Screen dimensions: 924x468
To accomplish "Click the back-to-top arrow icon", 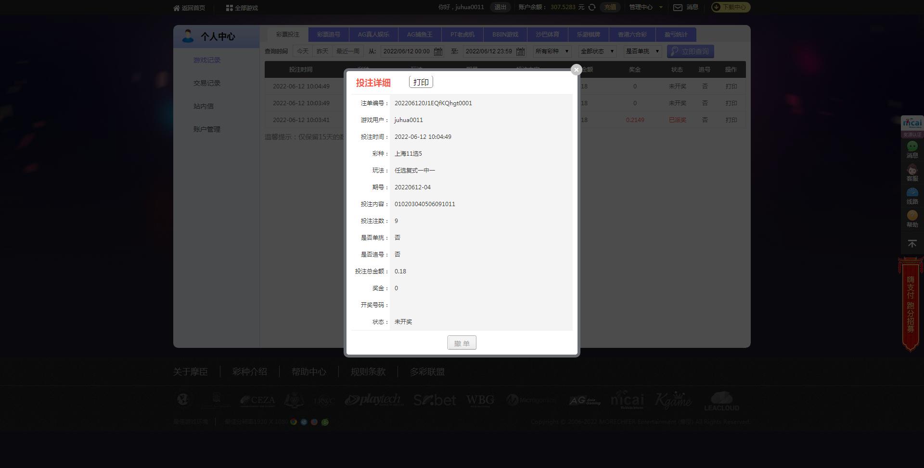I will pos(912,244).
